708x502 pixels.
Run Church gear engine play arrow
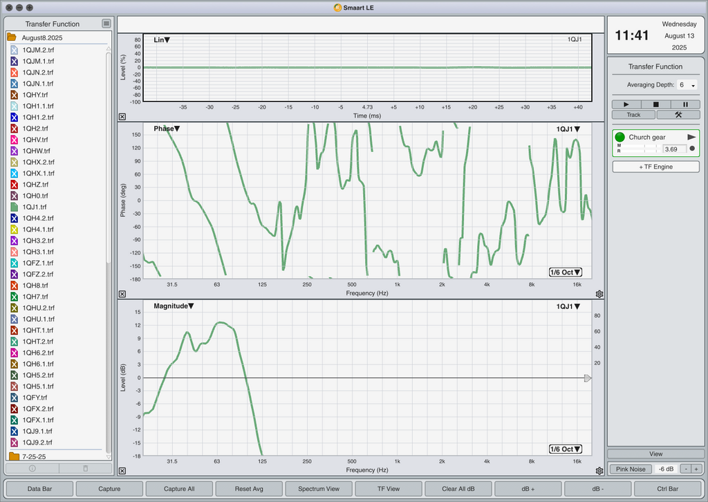[x=691, y=137]
